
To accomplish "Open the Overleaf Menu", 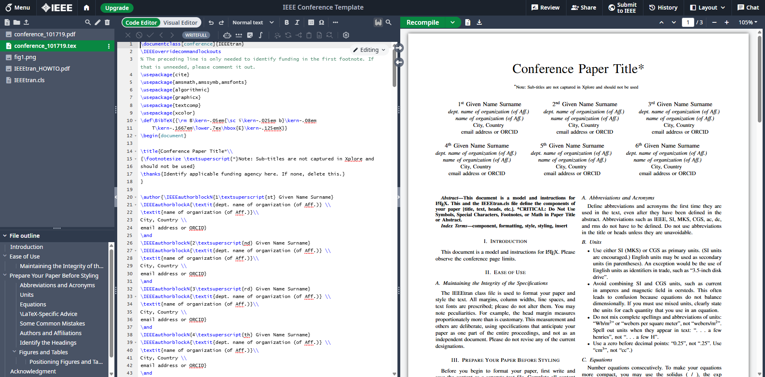I will pos(18,8).
